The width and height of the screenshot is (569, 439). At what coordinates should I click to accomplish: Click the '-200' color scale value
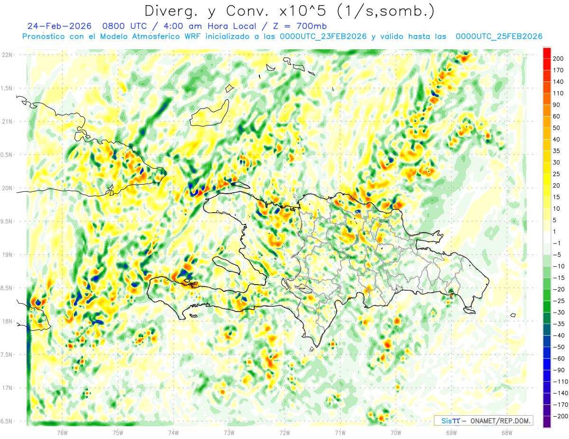click(560, 416)
